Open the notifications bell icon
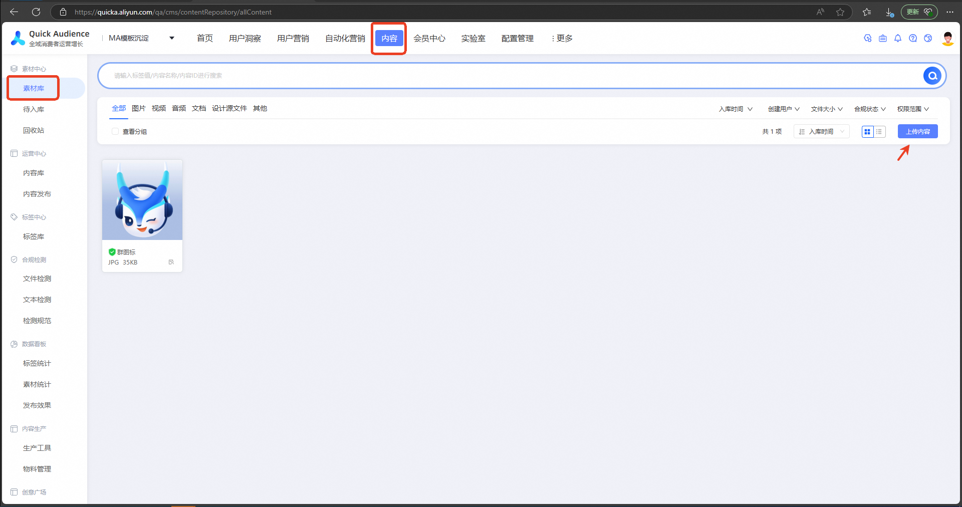 (898, 38)
